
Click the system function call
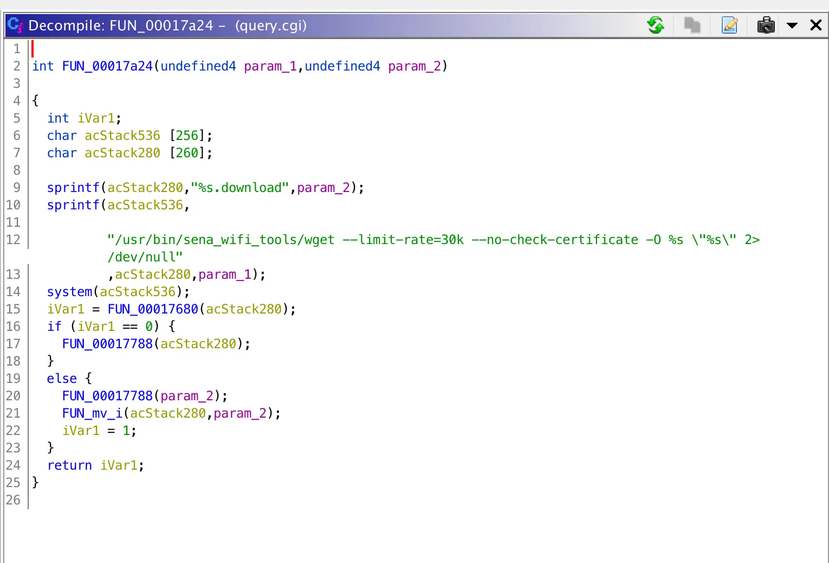point(69,292)
